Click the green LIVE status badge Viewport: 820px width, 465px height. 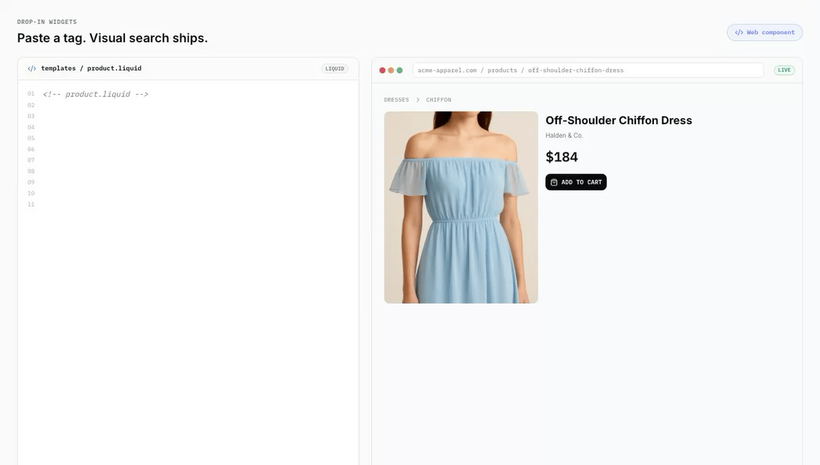click(x=784, y=70)
